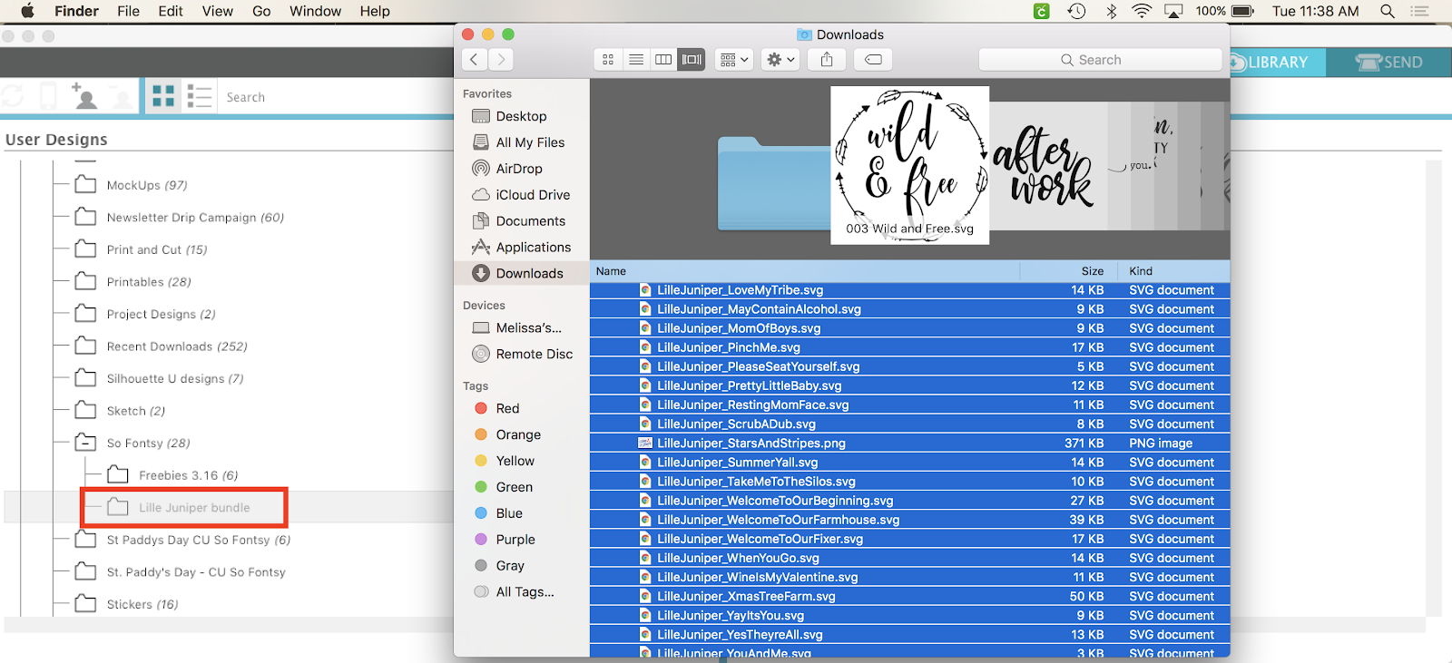The width and height of the screenshot is (1452, 663).
Task: Open Time Machine menu bar icon
Action: coord(1076,11)
